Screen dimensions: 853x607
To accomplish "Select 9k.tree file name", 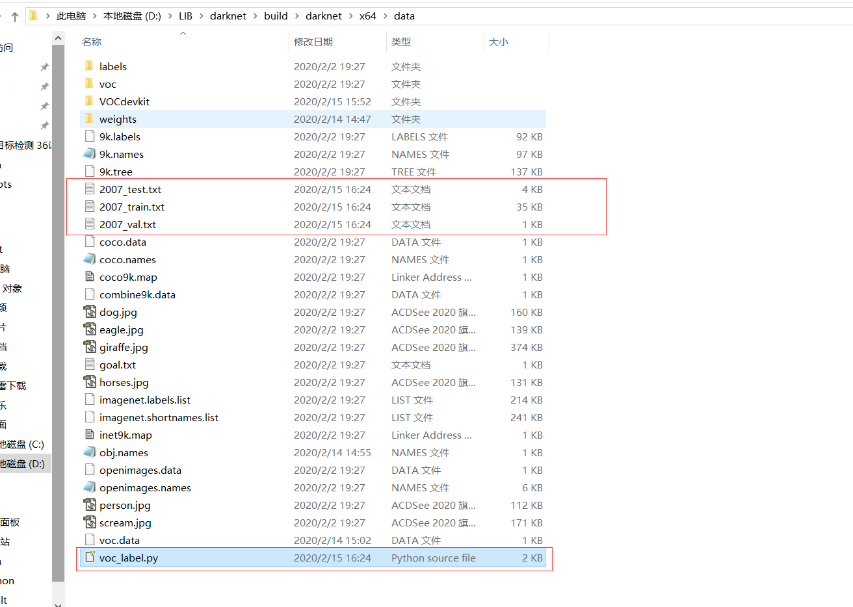I will coord(116,172).
